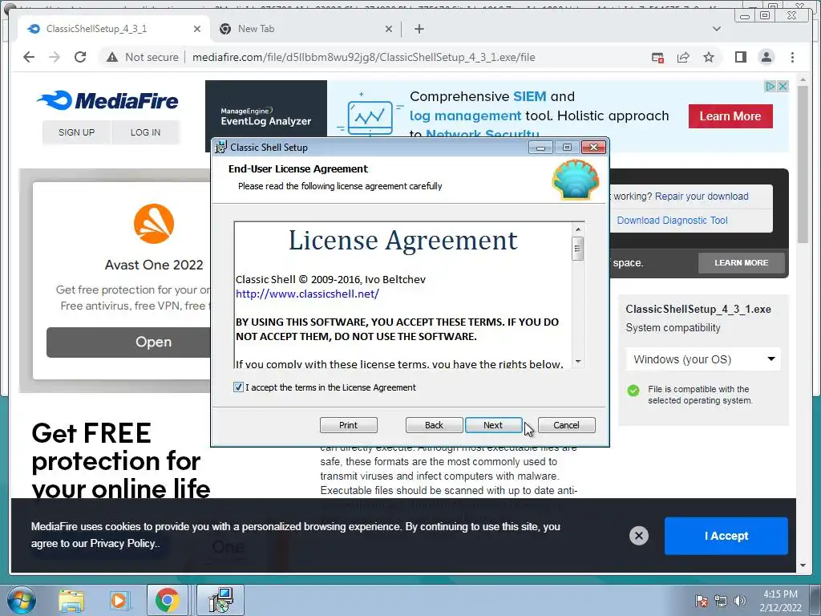Click the MediaFire logo
Image resolution: width=821 pixels, height=616 pixels.
108,100
